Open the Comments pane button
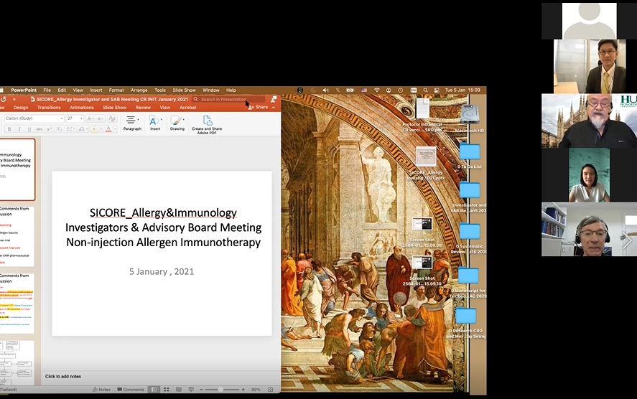Screen dimensions: 637x399 [x=131, y=390]
